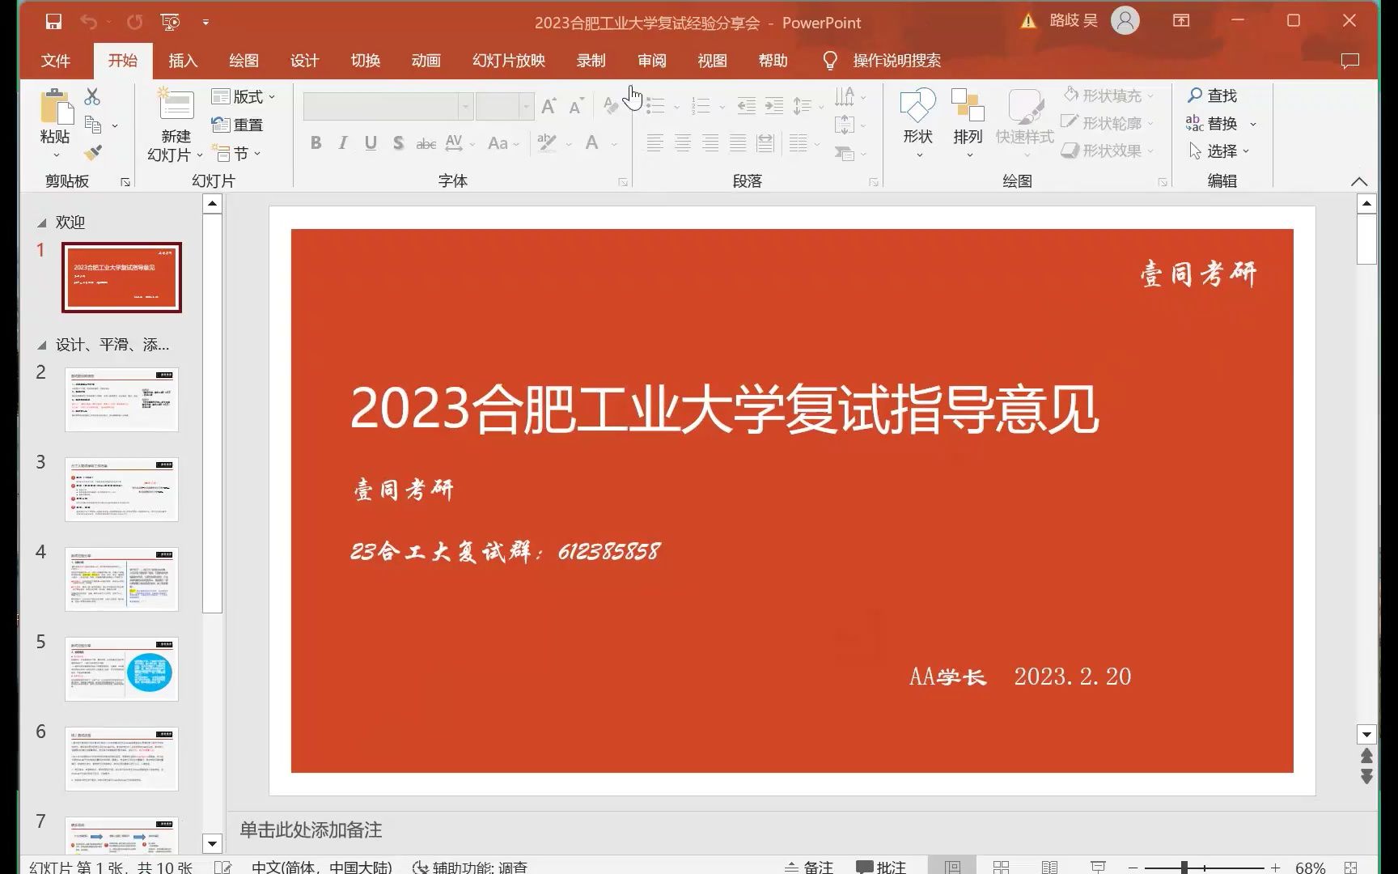Image resolution: width=1398 pixels, height=874 pixels.
Task: Save the presentation with the floppy disk icon
Action: [53, 22]
